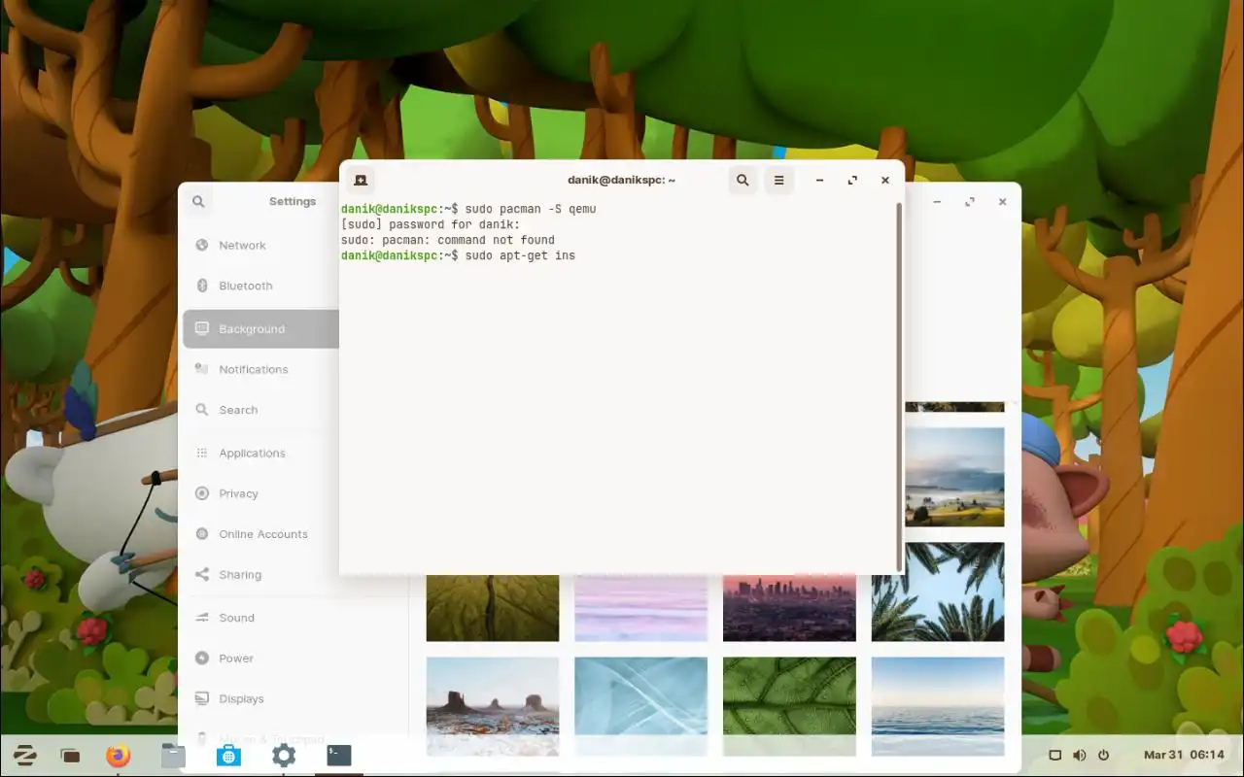Screen dimensions: 1244x777
Task: Minimize the terminal window
Action: click(x=820, y=180)
